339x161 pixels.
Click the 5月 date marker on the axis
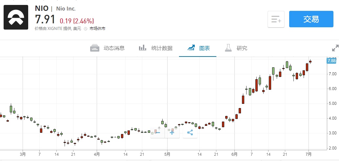click(x=167, y=154)
